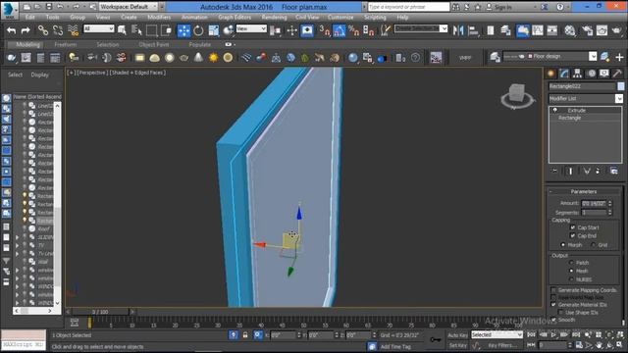Click the Select tab in Scene Explorer
This screenshot has width=628, height=353.
point(16,75)
